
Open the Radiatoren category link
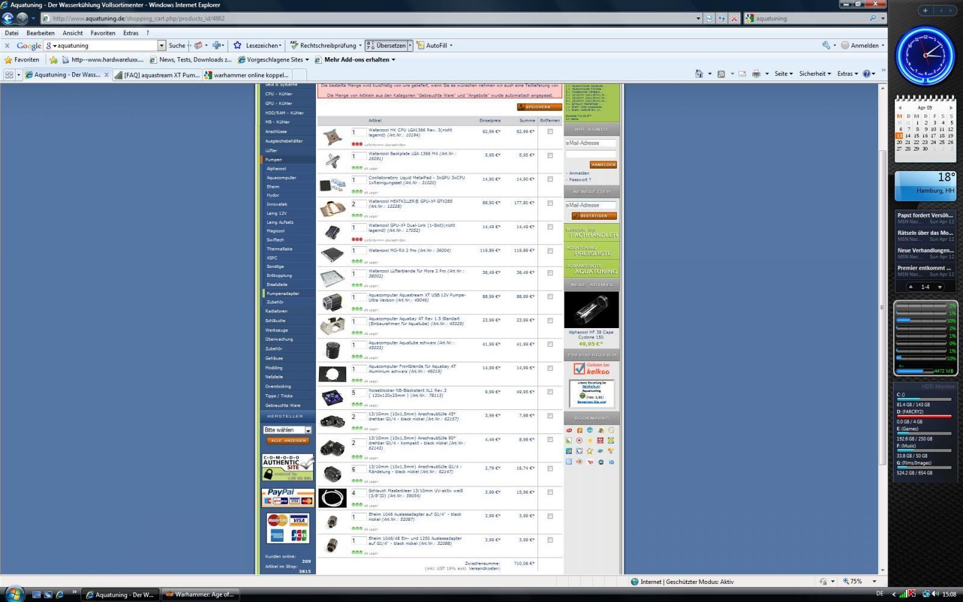(x=276, y=311)
